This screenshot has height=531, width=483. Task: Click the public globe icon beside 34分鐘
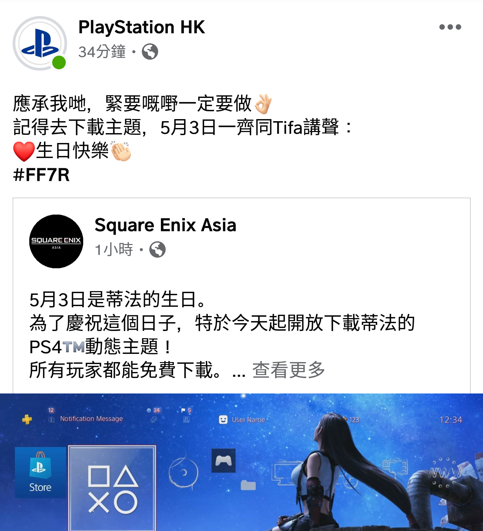point(150,52)
